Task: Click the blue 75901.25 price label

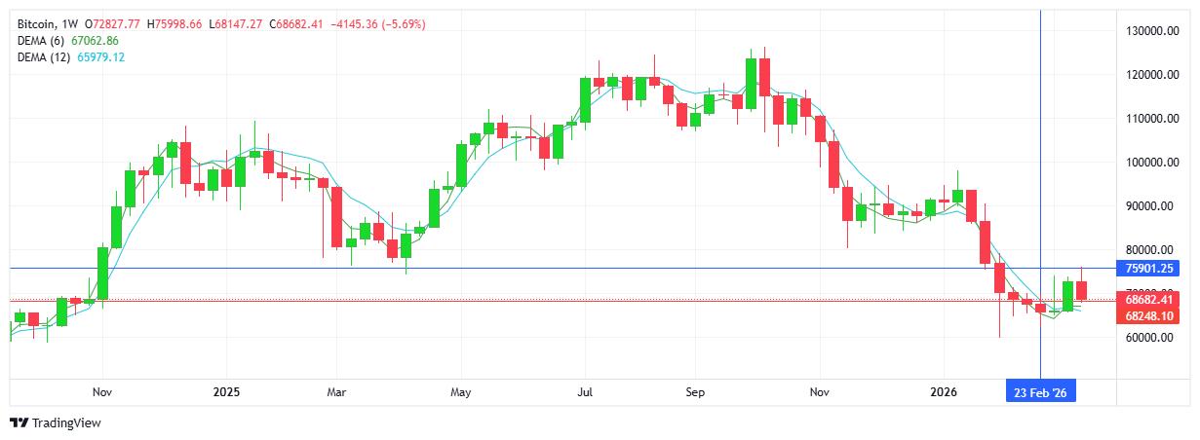Action: 1150,269
